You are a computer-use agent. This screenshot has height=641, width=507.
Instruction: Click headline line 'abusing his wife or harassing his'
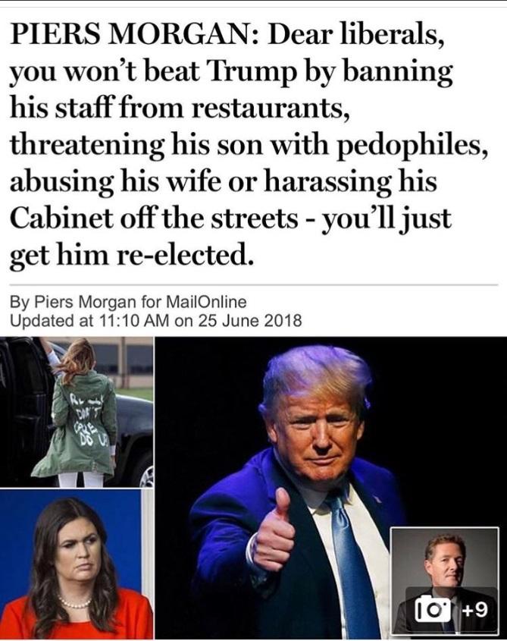click(x=223, y=181)
